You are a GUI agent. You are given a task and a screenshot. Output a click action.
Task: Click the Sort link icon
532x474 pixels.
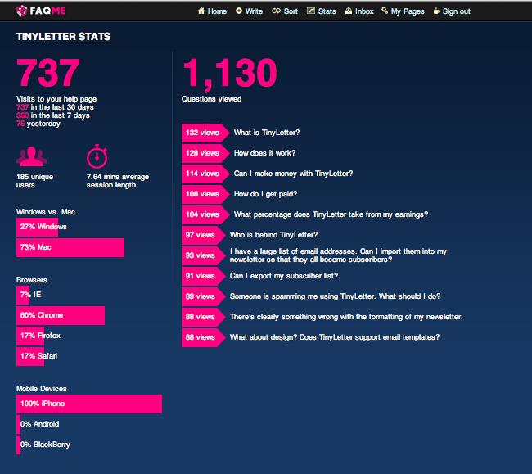276,11
